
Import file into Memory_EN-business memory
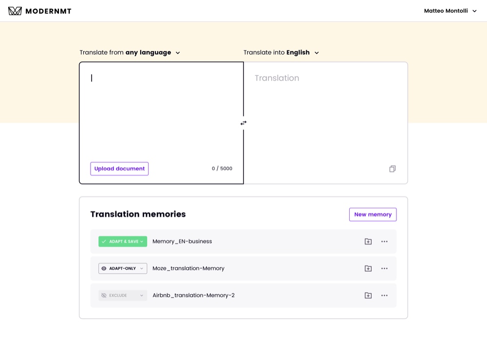pos(368,242)
